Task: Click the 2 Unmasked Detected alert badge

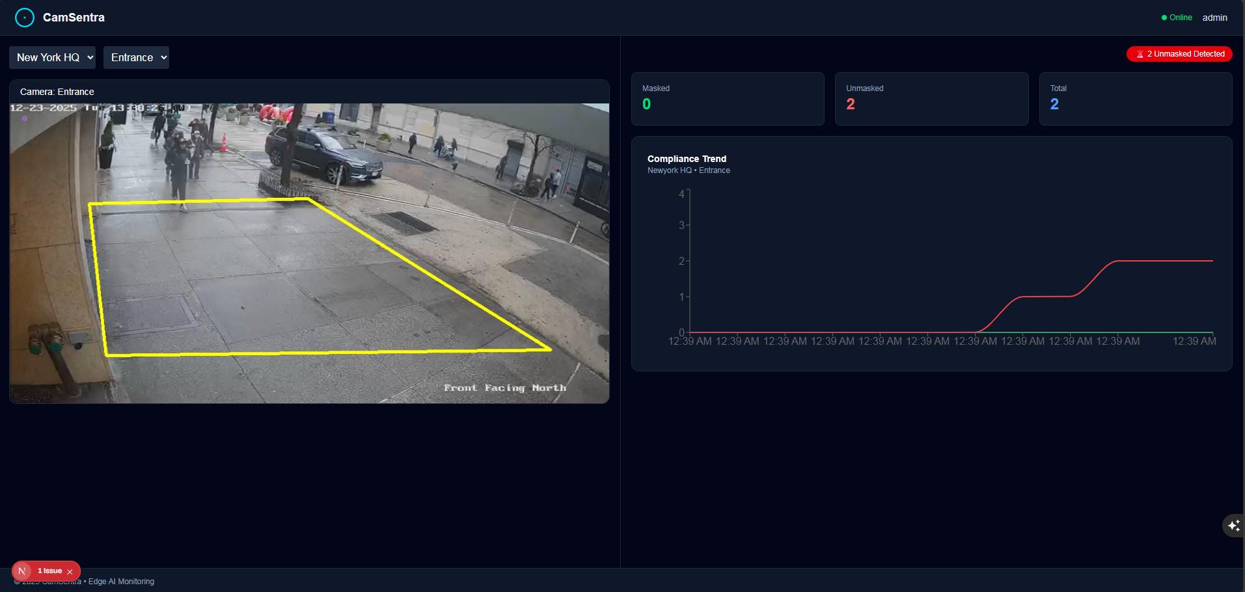Action: click(1179, 54)
